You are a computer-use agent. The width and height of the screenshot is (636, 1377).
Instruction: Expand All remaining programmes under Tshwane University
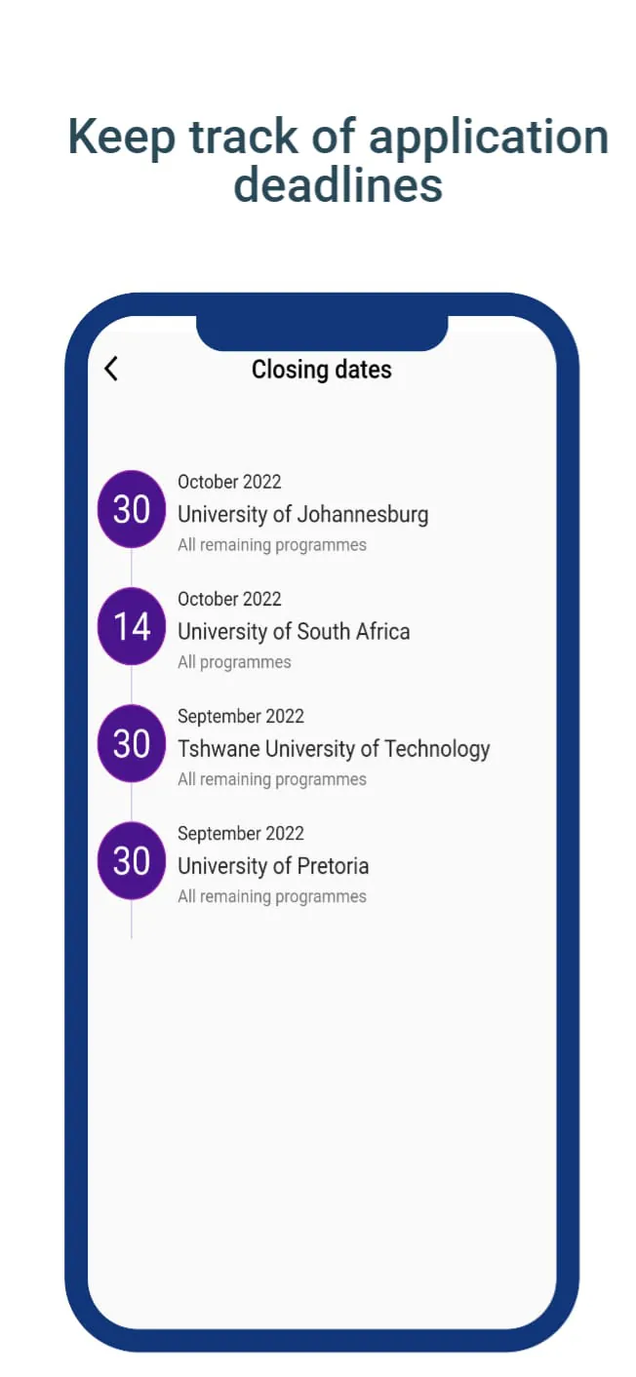point(271,778)
